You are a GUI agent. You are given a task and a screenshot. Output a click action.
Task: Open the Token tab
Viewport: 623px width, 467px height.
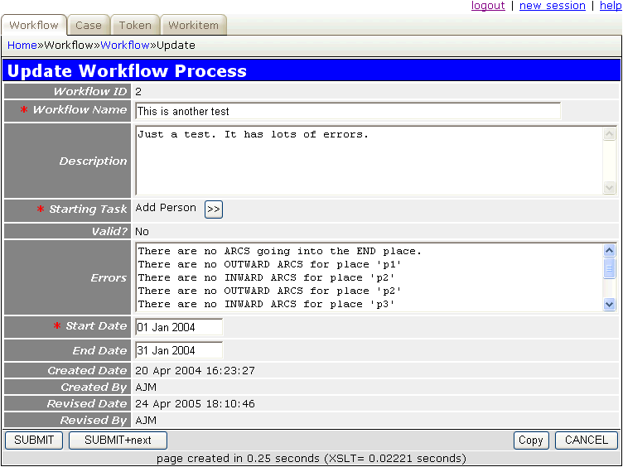coord(135,25)
